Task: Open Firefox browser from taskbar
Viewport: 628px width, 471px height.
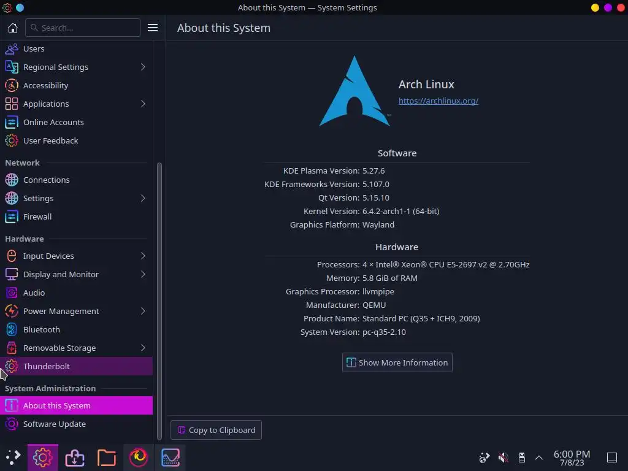Action: pos(138,458)
